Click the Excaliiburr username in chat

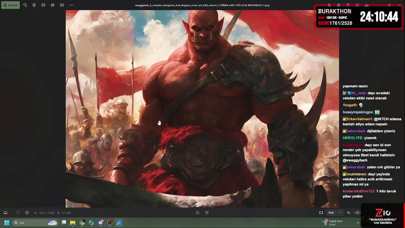click(x=353, y=145)
